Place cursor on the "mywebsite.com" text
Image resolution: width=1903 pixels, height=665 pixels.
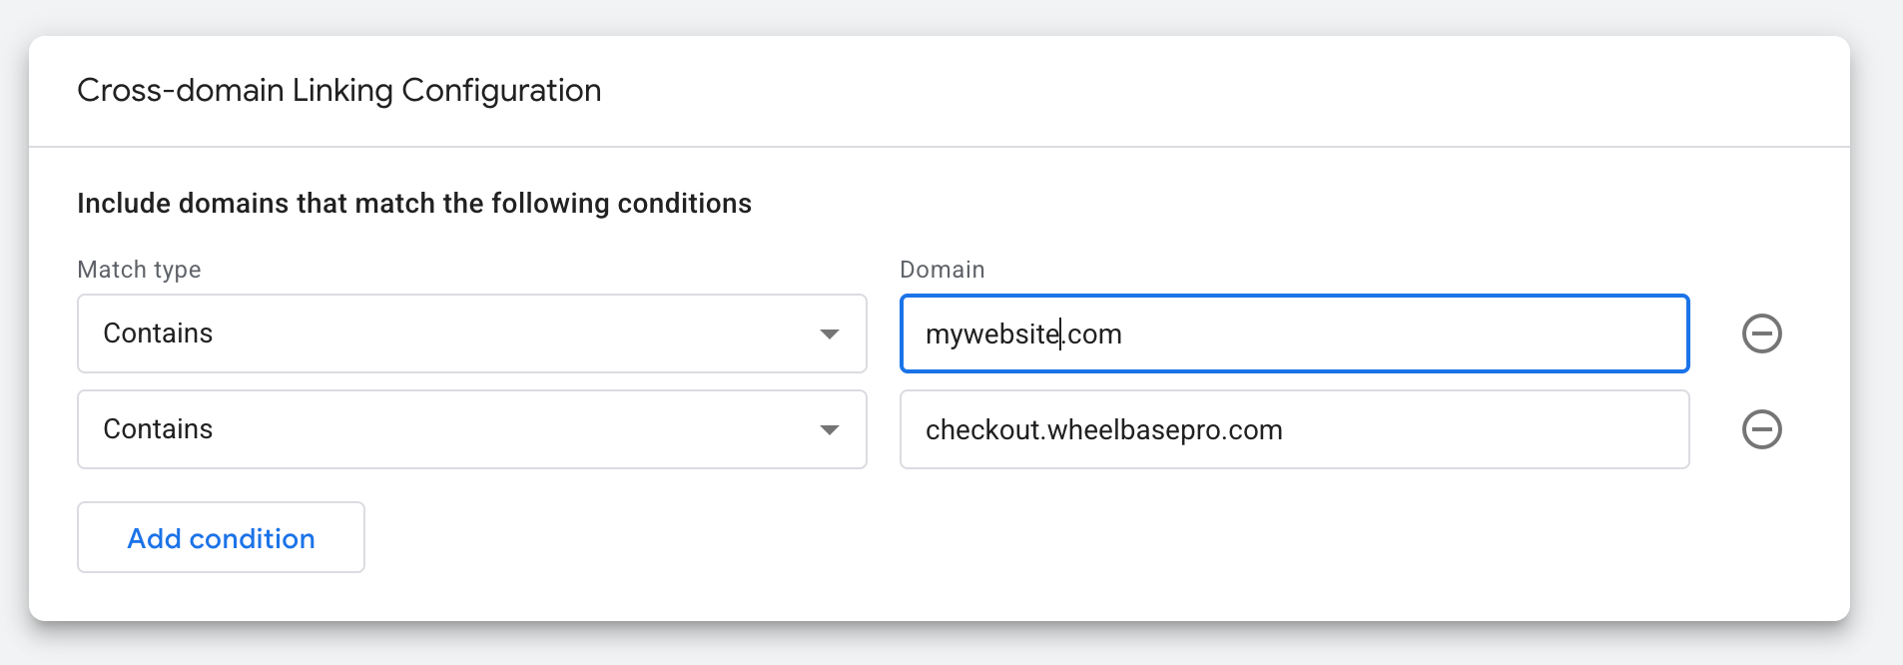pyautogui.click(x=1022, y=333)
